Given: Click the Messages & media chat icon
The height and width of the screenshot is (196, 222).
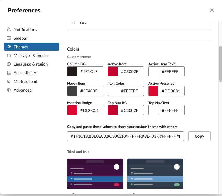Looking at the screenshot, I should [x=9, y=56].
